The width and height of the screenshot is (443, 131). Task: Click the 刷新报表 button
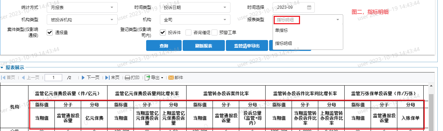tap(204, 46)
